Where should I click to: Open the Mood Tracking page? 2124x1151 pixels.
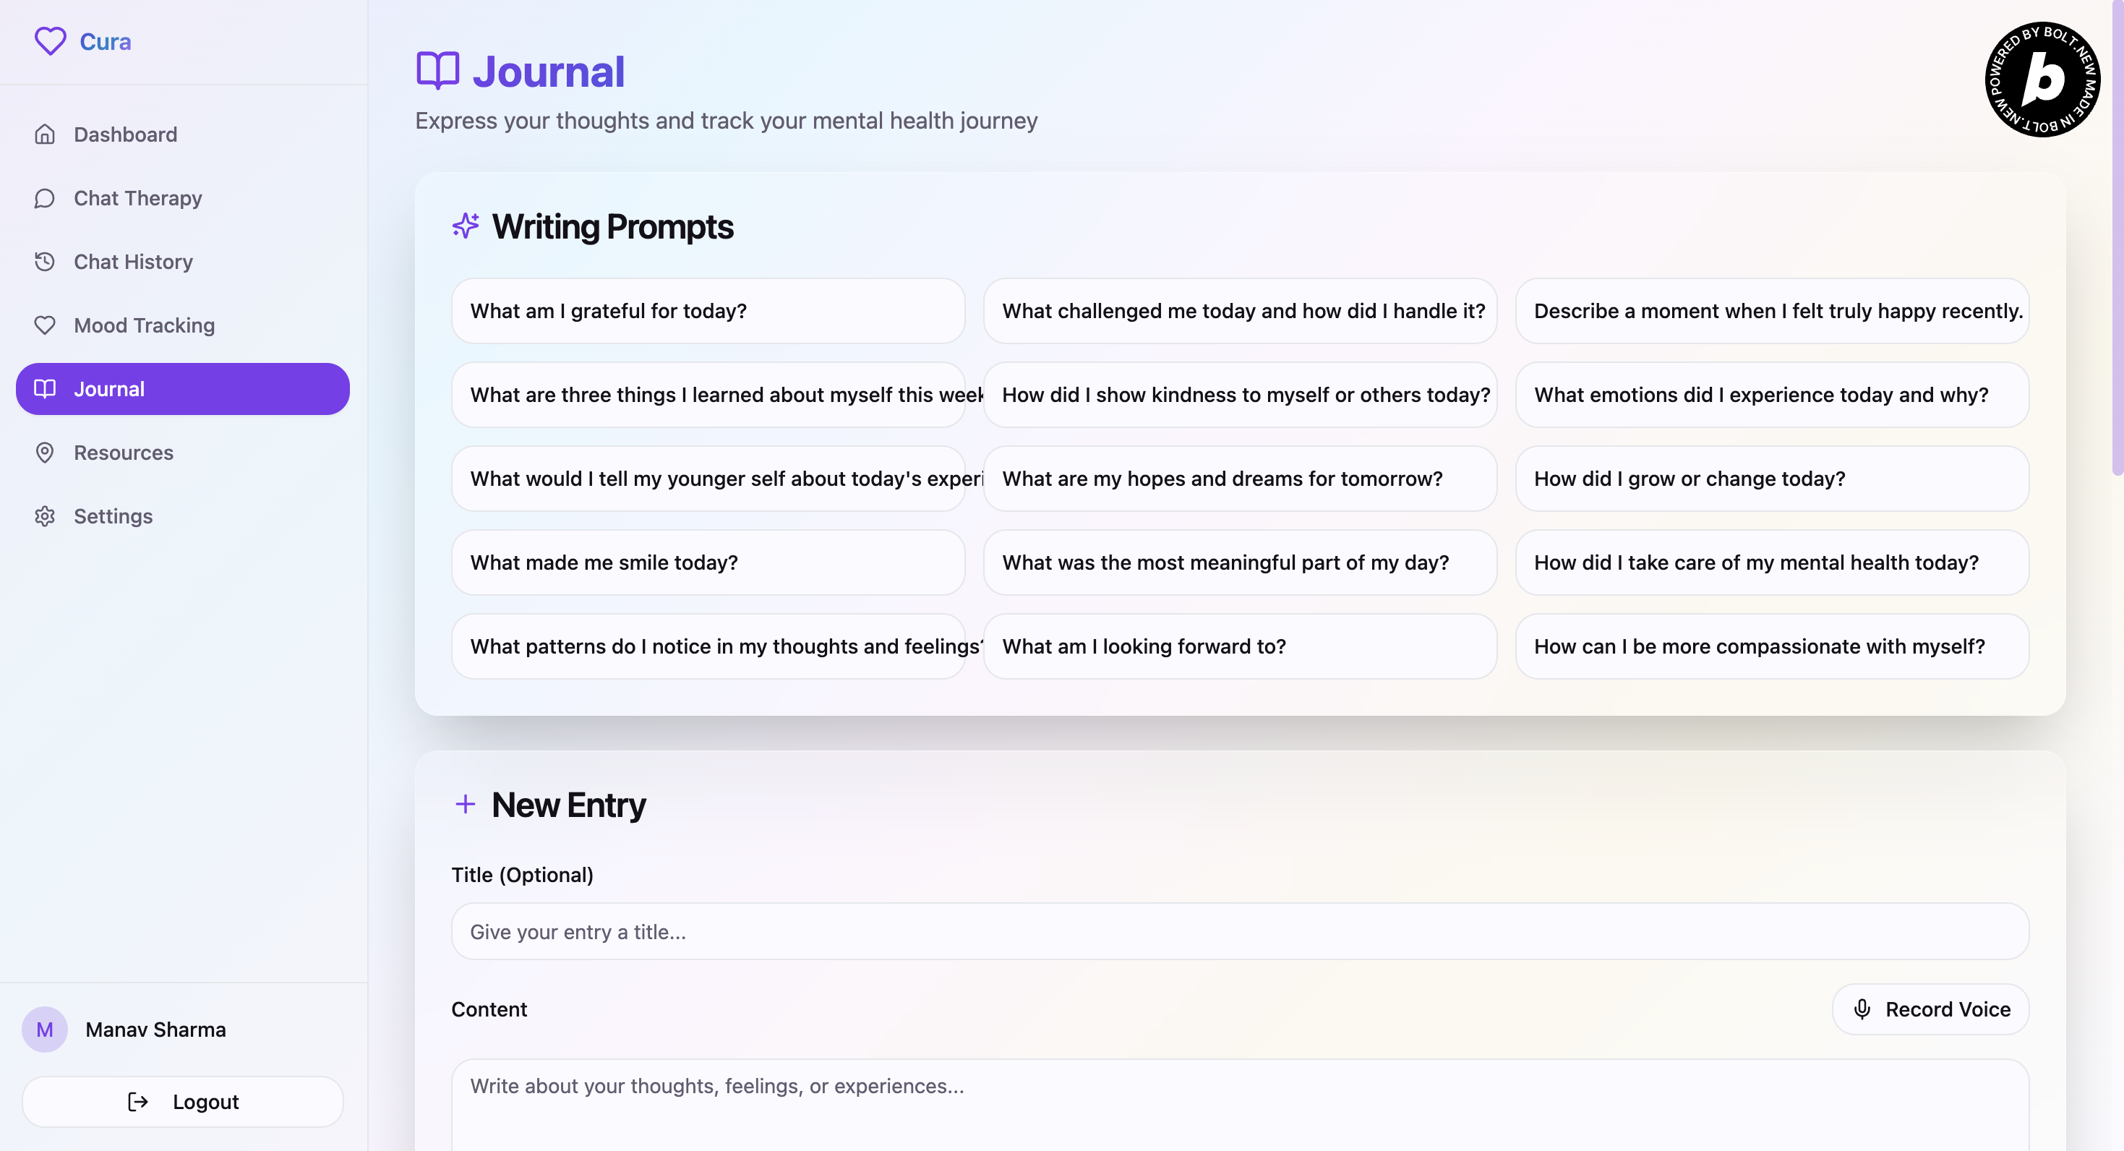pyautogui.click(x=143, y=325)
